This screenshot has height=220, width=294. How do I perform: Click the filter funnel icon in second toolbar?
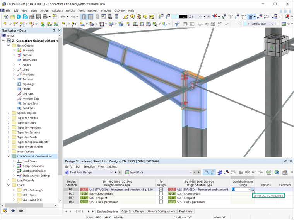177,24
